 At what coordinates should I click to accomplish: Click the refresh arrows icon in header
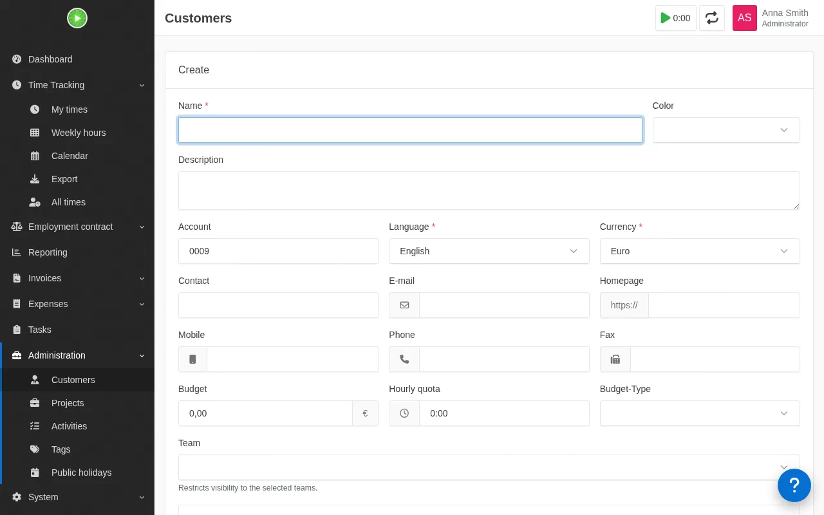pos(712,18)
